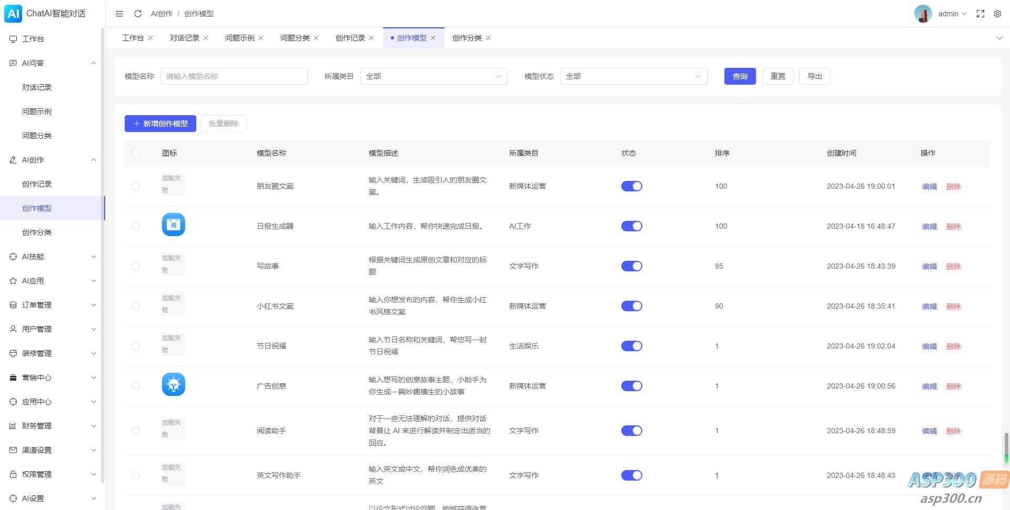This screenshot has height=510, width=1010.
Task: Click the sidebar collapse hamburger icon
Action: 119,14
